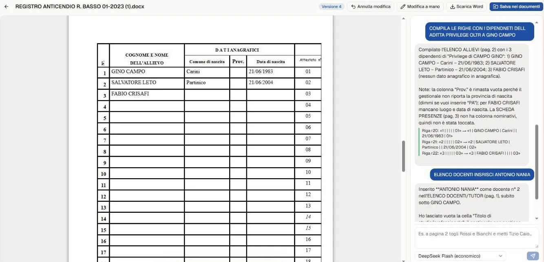Image resolution: width=544 pixels, height=262 pixels.
Task: Go back using the arrow beside the file name
Action: tap(6, 7)
